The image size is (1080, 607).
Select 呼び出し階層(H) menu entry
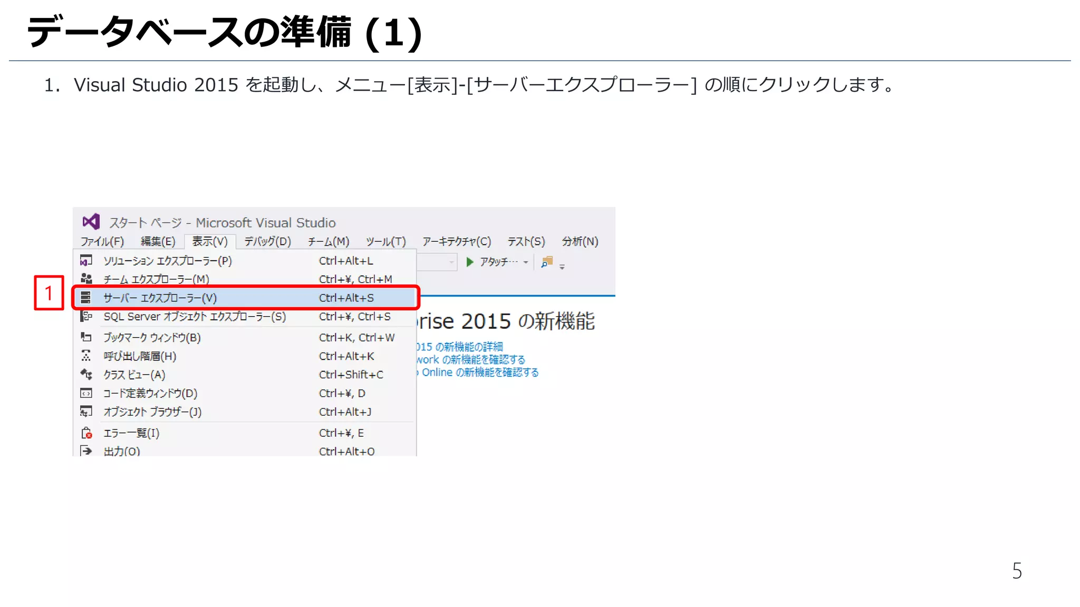[245, 356]
